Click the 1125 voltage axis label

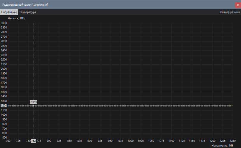click(x=182, y=141)
